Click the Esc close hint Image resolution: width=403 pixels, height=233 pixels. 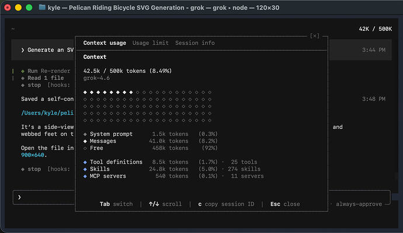(285, 204)
